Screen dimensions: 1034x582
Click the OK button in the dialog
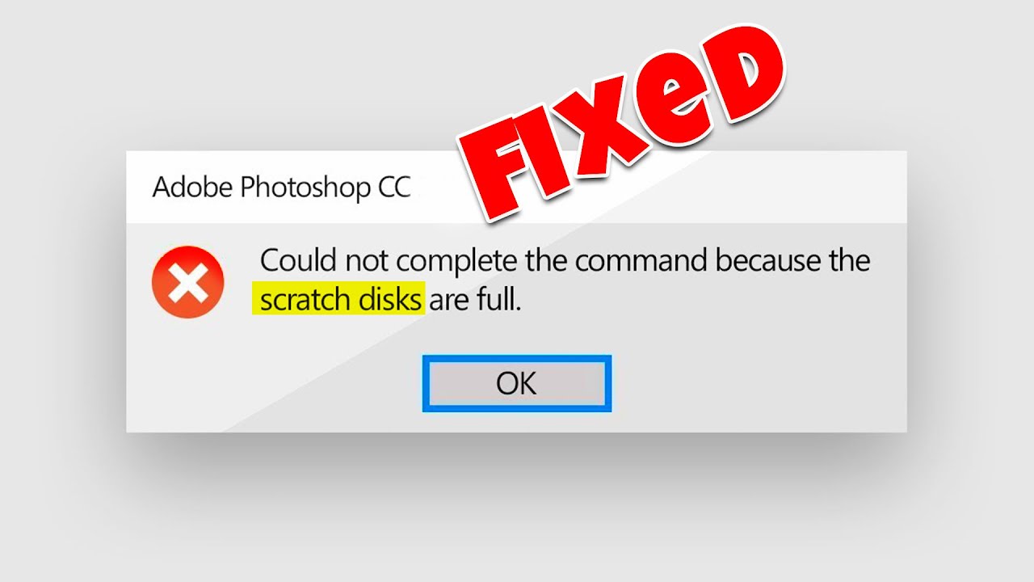click(x=517, y=383)
